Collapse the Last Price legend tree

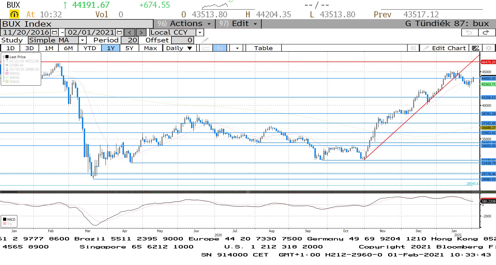tap(4, 57)
